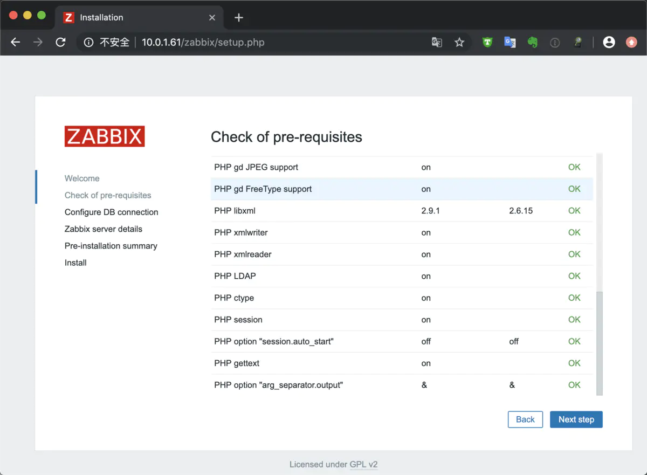
Task: Click the PHP gd FreeType support row
Action: pyautogui.click(x=402, y=189)
